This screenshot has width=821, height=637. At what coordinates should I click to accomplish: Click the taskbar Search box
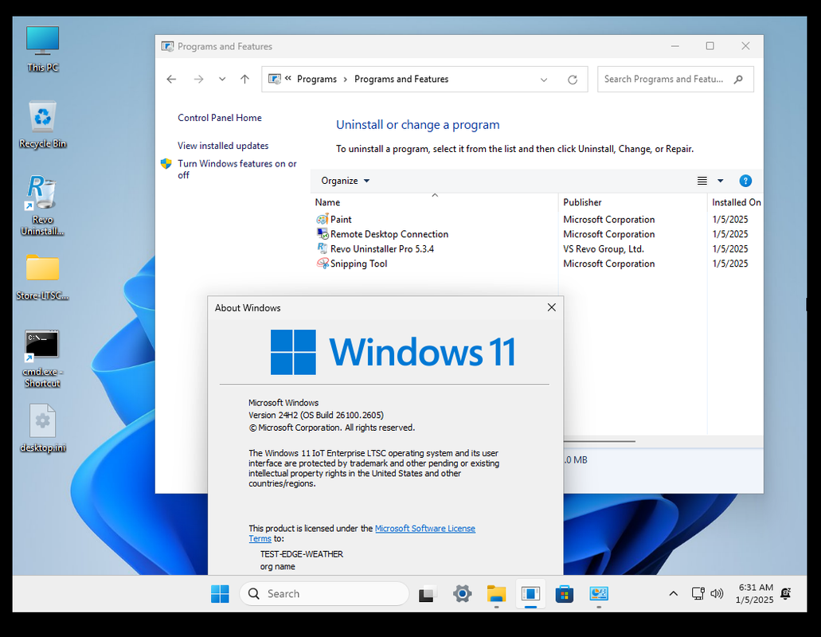click(x=324, y=593)
